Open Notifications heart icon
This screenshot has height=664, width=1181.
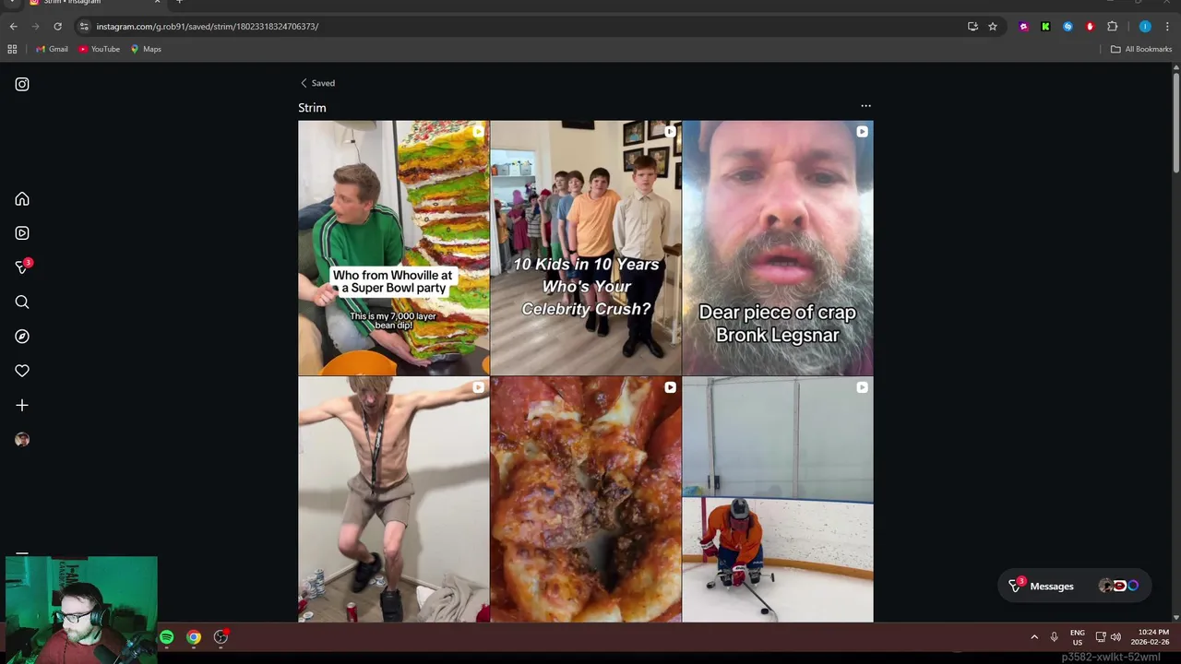click(x=22, y=371)
